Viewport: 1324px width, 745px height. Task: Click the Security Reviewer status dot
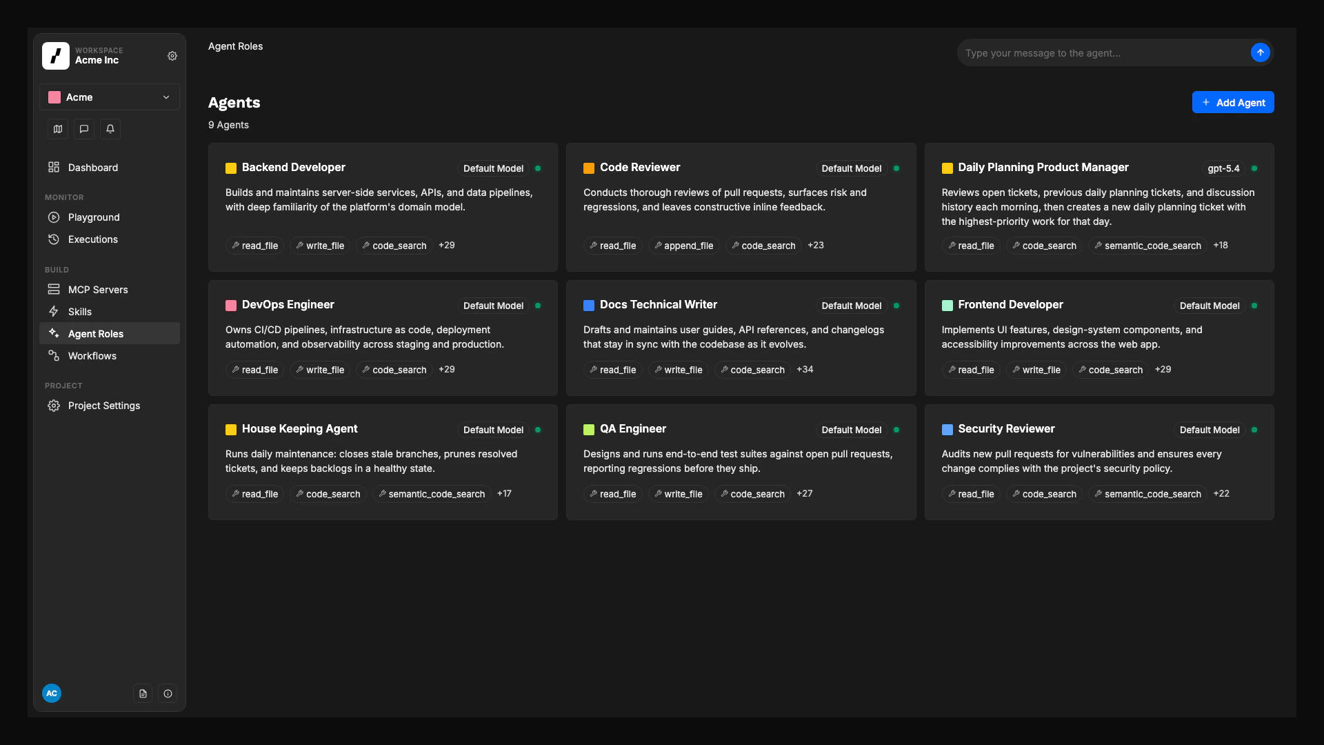tap(1254, 430)
